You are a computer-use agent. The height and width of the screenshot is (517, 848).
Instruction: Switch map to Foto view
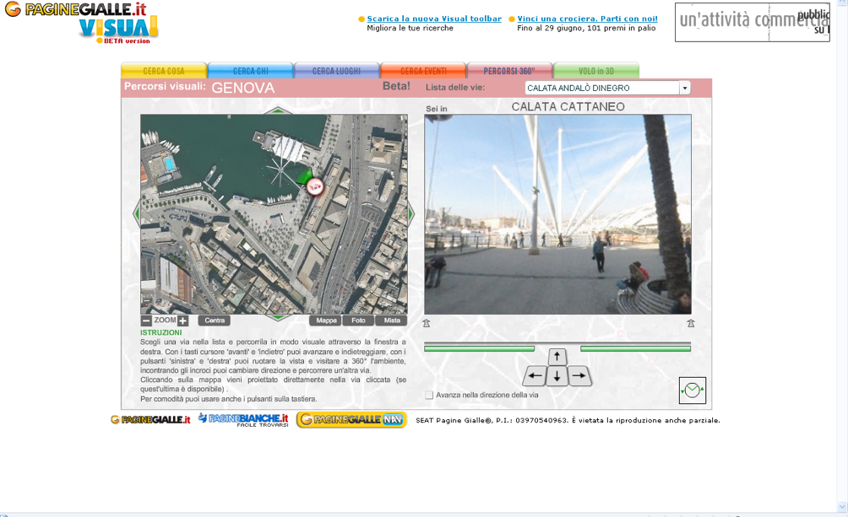pyautogui.click(x=359, y=320)
